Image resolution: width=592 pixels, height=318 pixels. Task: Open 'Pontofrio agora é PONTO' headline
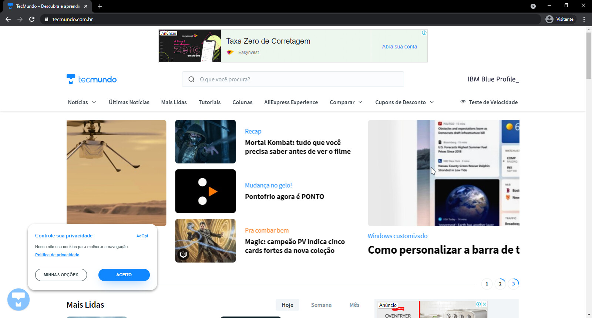285,196
